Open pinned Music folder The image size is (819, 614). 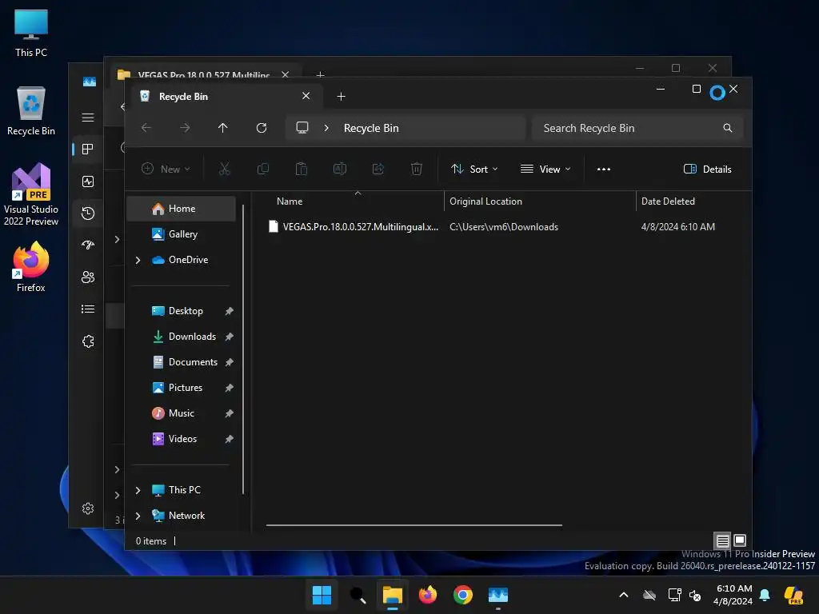pos(182,413)
